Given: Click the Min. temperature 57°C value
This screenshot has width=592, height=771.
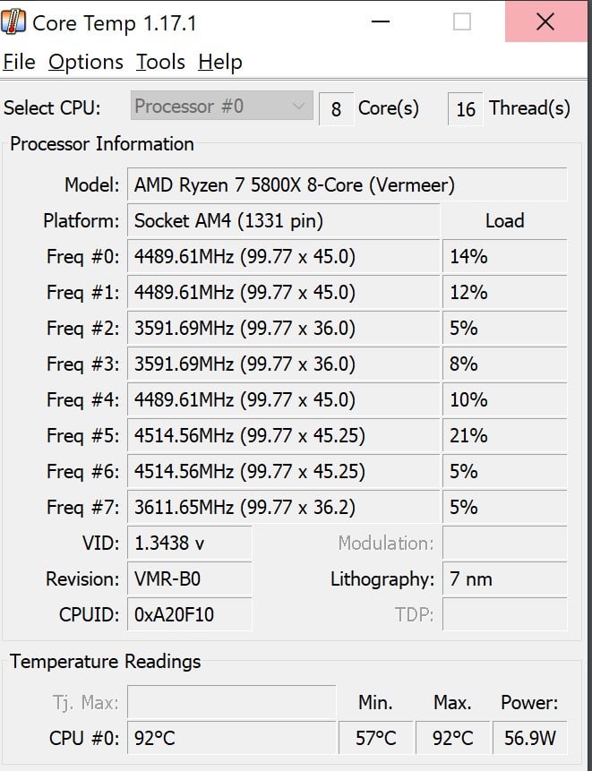Looking at the screenshot, I should point(376,739).
